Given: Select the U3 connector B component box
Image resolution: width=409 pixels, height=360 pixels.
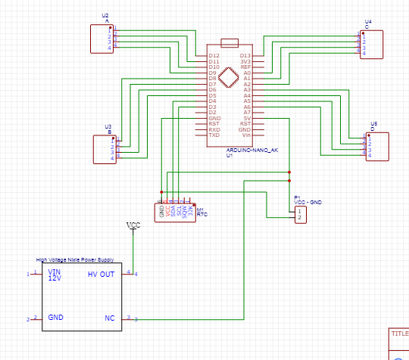Looking at the screenshot, I should (105, 149).
